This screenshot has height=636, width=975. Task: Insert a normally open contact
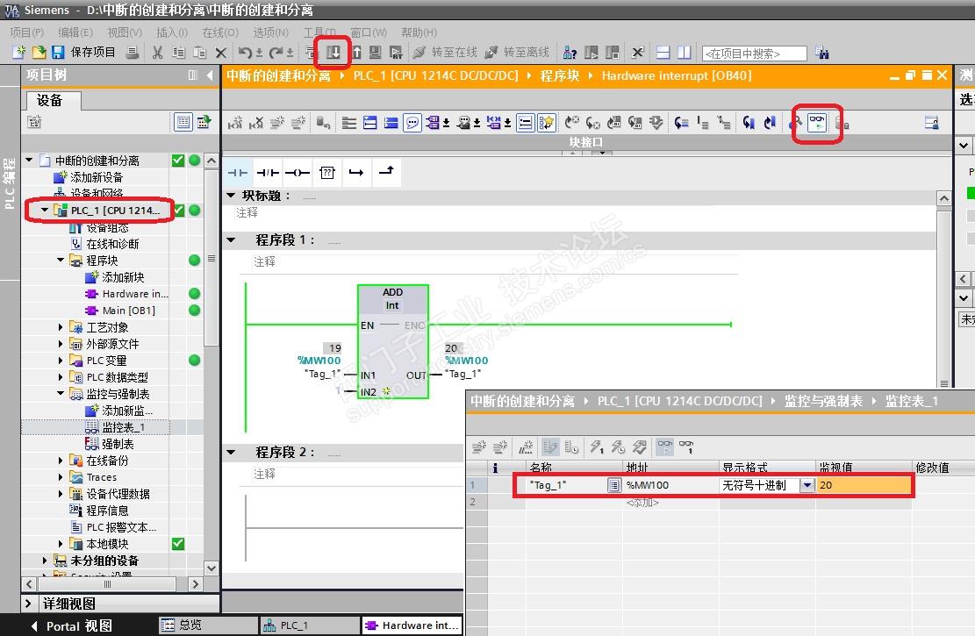[238, 172]
